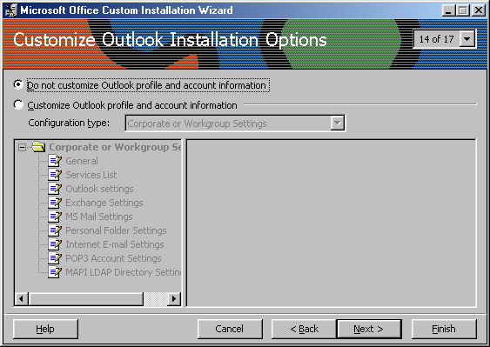Click the Internet E-mail Settings page icon
The height and width of the screenshot is (347, 490).
coord(55,244)
